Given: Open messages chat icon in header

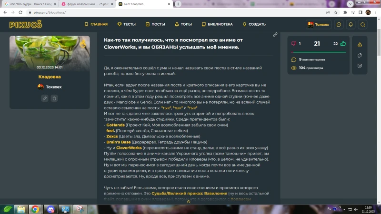Looking at the screenshot, I should tap(339, 25).
